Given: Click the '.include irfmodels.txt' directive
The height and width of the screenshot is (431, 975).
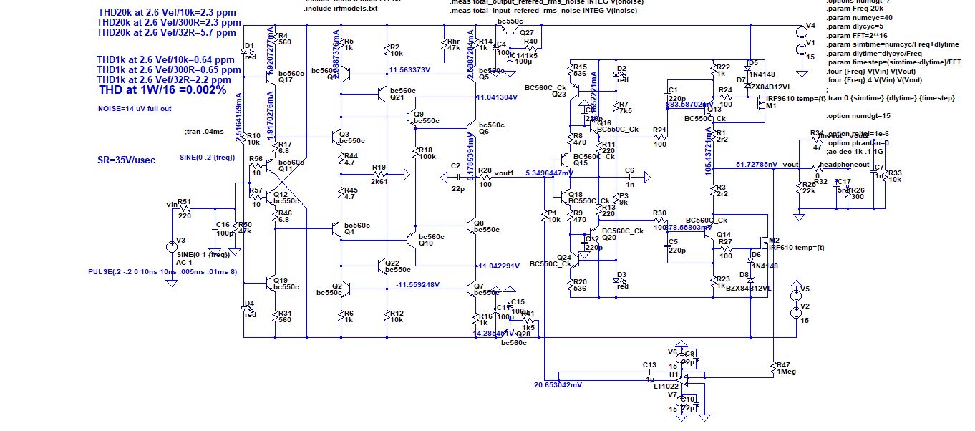Looking at the screenshot, I should 342,7.
